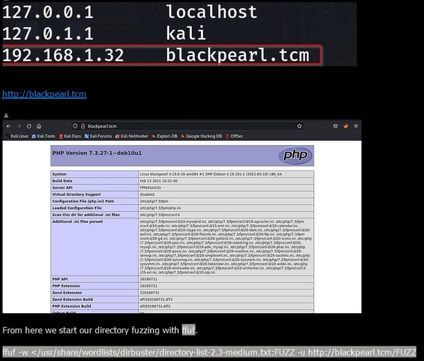The width and height of the screenshot is (424, 361).
Task: Go back with the browser back arrow
Action: [x=8, y=126]
